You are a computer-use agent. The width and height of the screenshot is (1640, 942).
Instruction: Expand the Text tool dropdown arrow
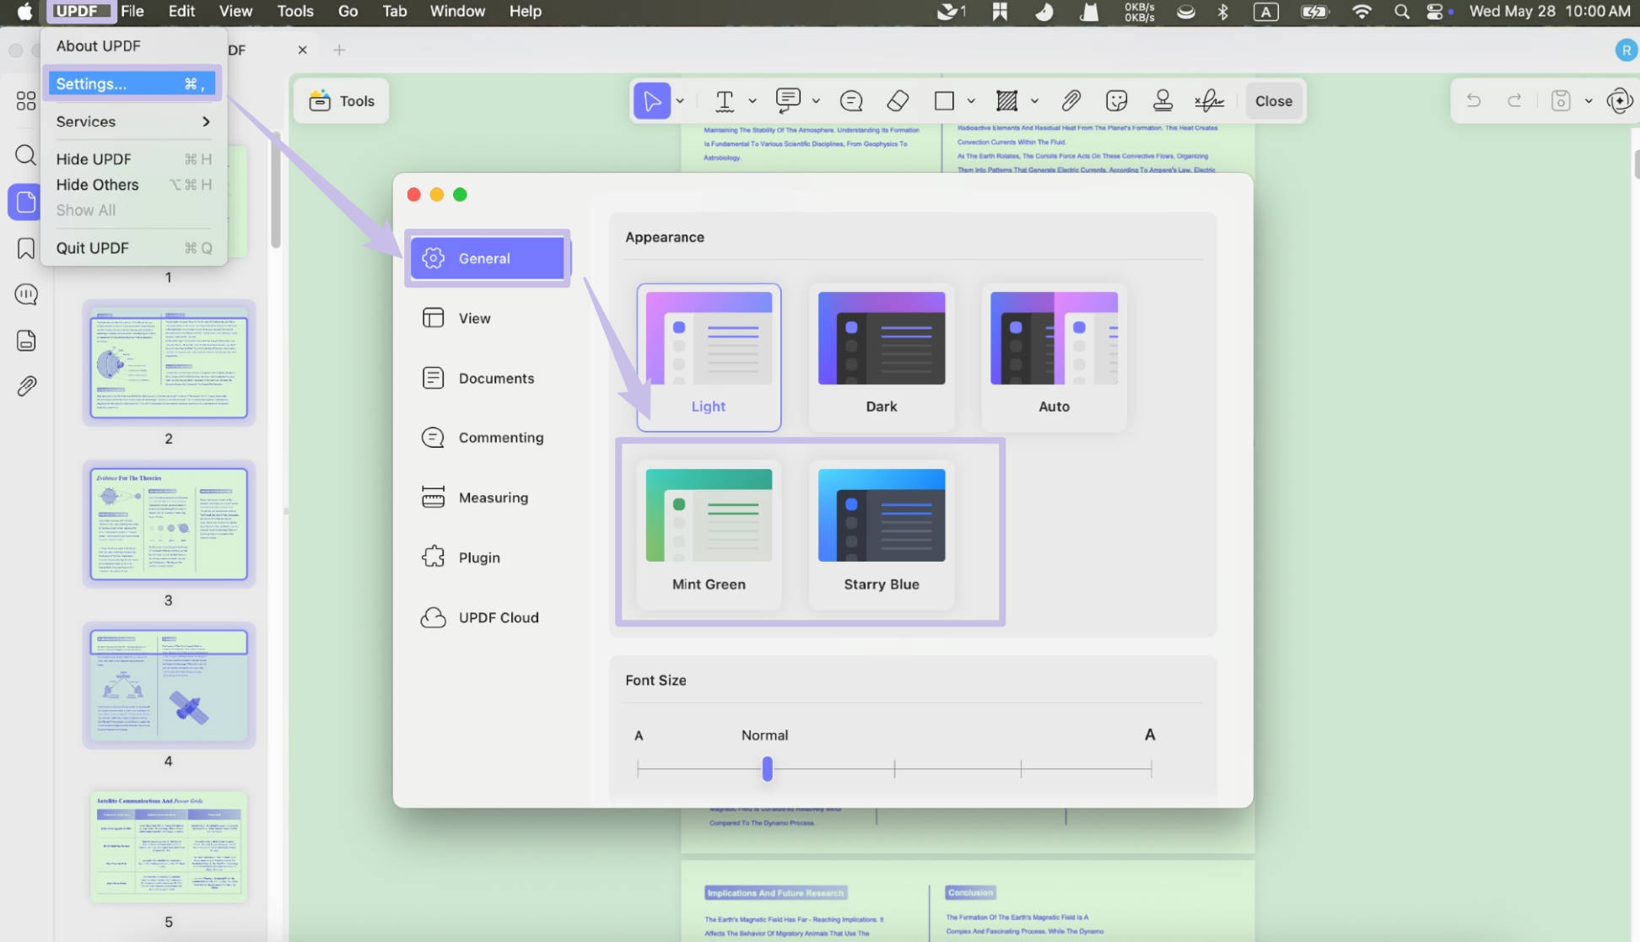point(753,101)
